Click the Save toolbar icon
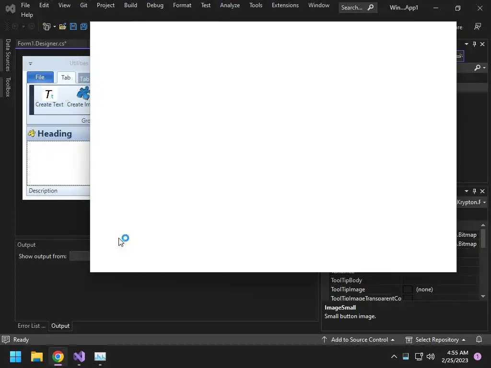Viewport: 491px width, 368px height. [x=73, y=27]
